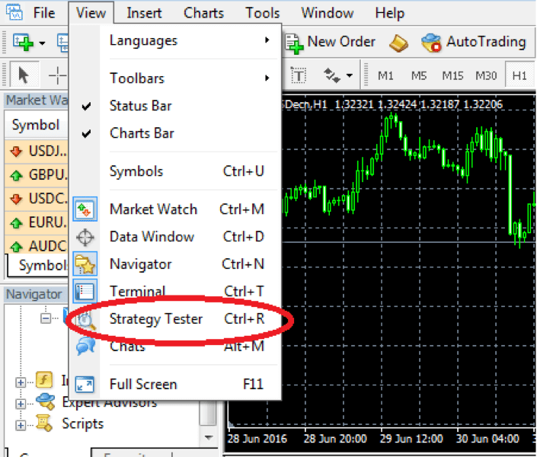Select the GBPU symbol row
537x457 pixels.
point(37,174)
